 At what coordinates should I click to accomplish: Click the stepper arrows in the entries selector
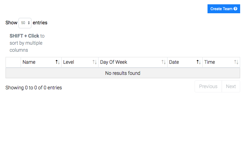pos(29,23)
